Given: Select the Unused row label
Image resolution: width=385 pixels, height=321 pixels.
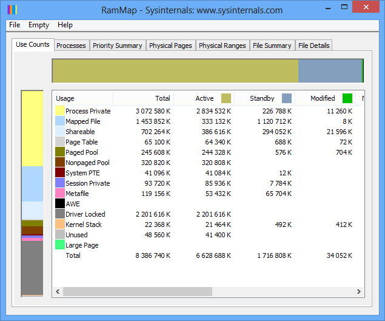Looking at the screenshot, I should [x=76, y=235].
